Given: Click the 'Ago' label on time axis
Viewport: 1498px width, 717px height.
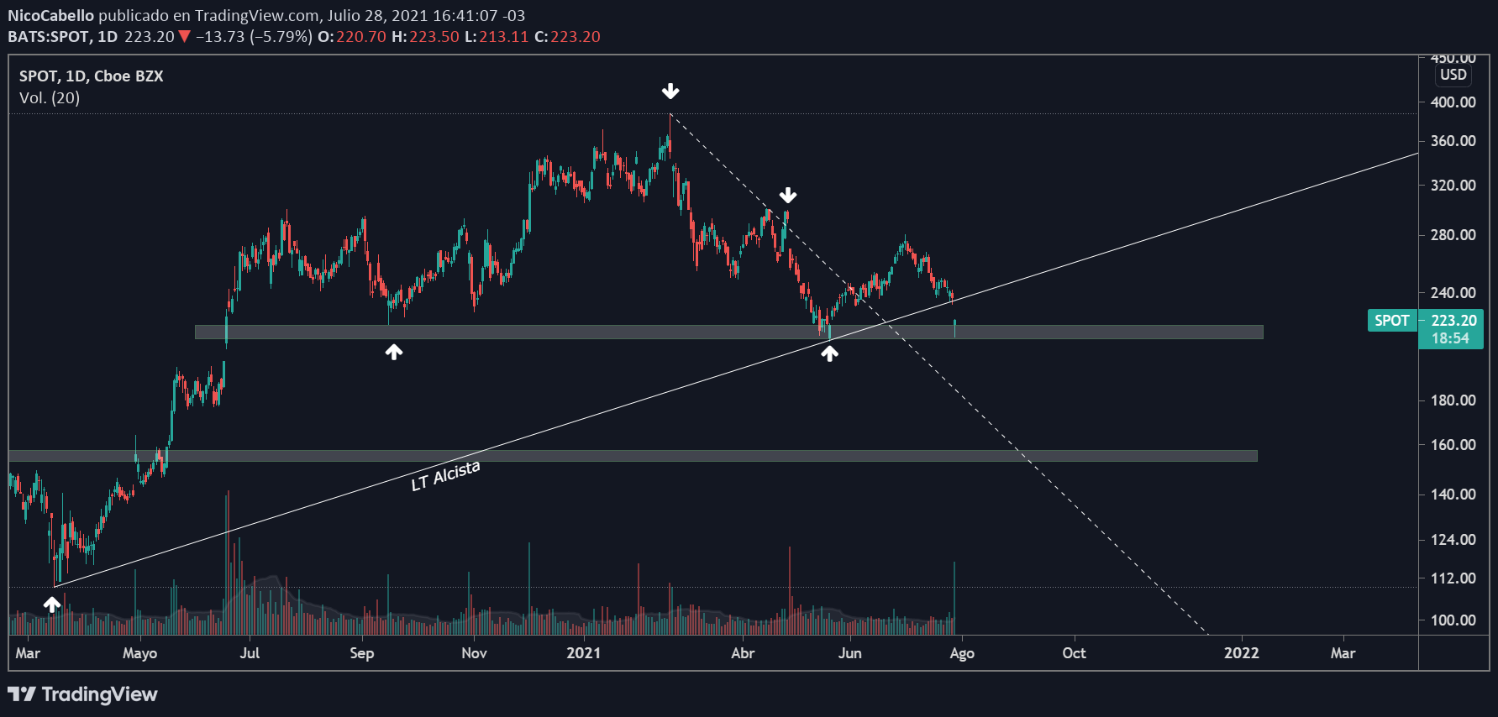Looking at the screenshot, I should pos(962,653).
